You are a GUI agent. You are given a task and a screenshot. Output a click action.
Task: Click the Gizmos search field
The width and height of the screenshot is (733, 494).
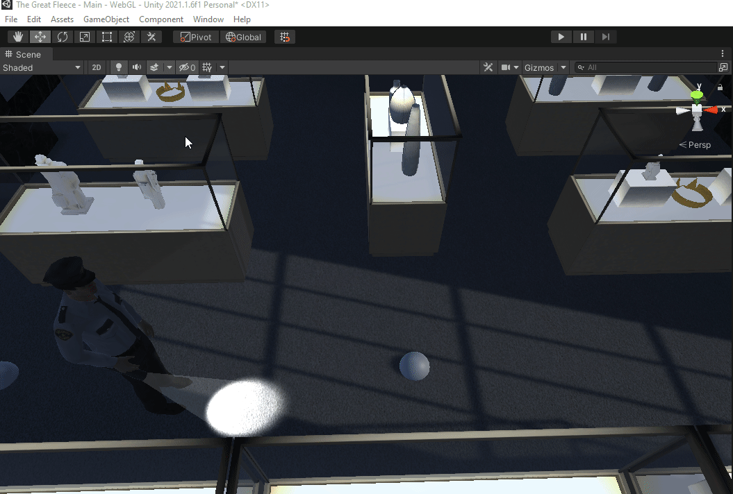coord(646,67)
